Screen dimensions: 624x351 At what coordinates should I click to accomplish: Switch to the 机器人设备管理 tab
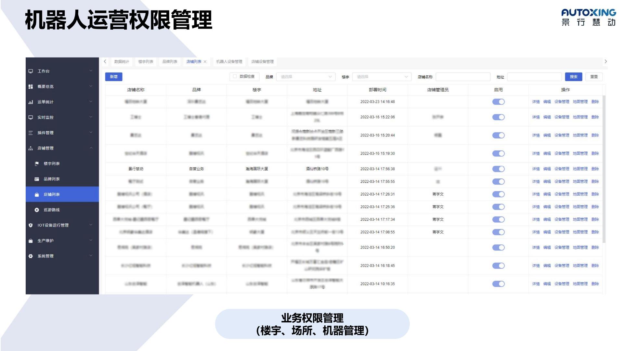tap(229, 62)
